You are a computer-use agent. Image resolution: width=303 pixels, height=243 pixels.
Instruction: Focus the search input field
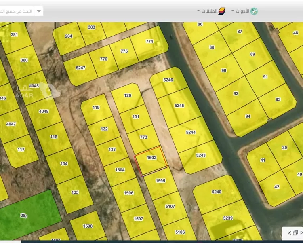(17, 11)
